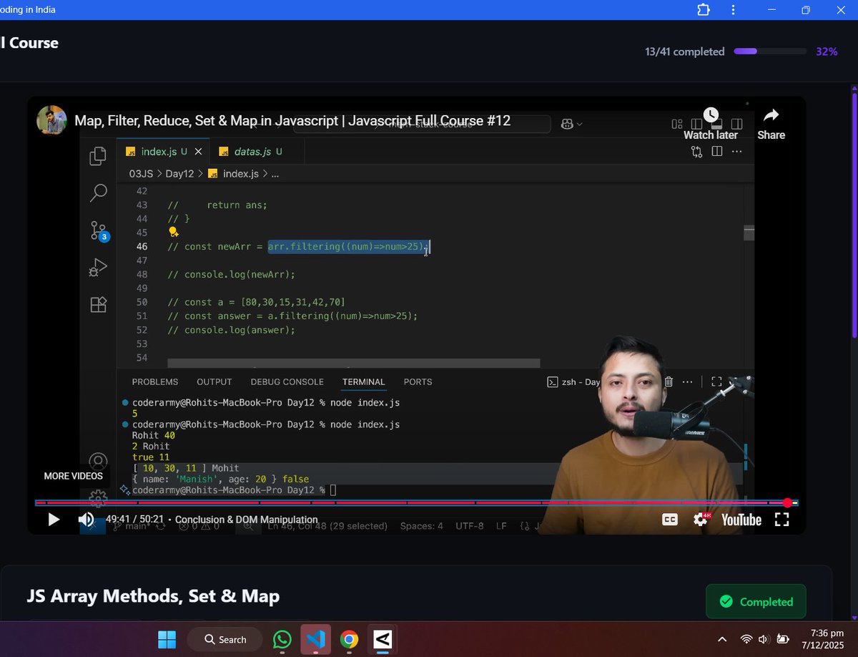This screenshot has height=657, width=858.
Task: Open the PORTS panel tab
Action: click(x=418, y=381)
